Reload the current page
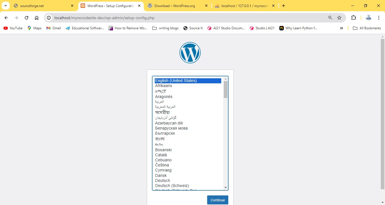Screen dimensions: 385x205 pos(26,18)
